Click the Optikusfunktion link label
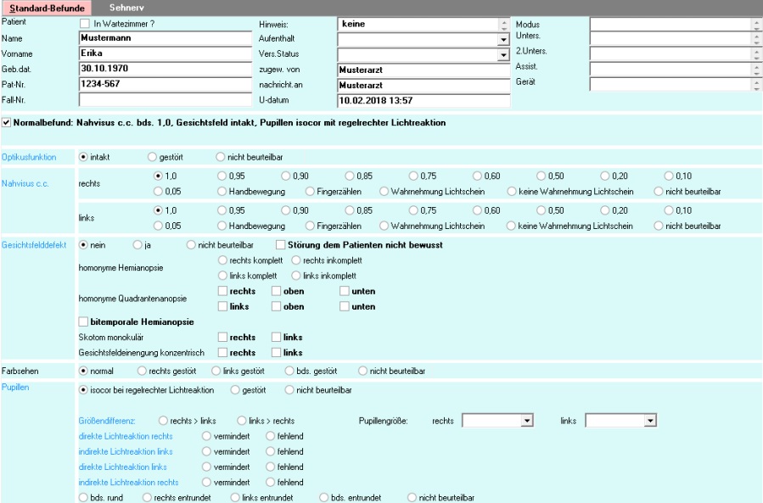The height and width of the screenshot is (503, 763). 29,157
